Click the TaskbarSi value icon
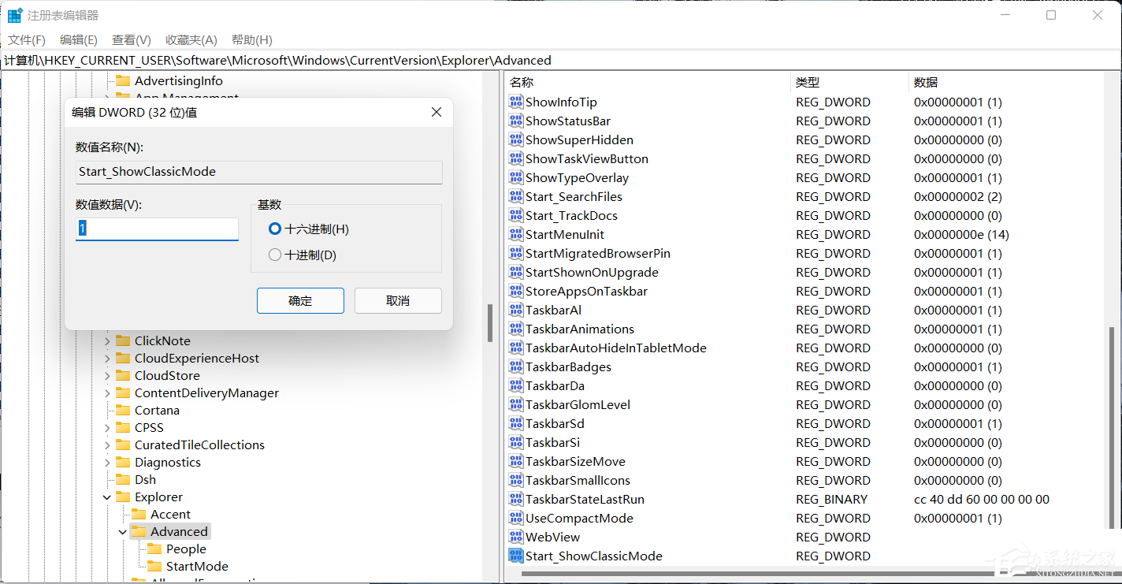1122x584 pixels. (516, 442)
